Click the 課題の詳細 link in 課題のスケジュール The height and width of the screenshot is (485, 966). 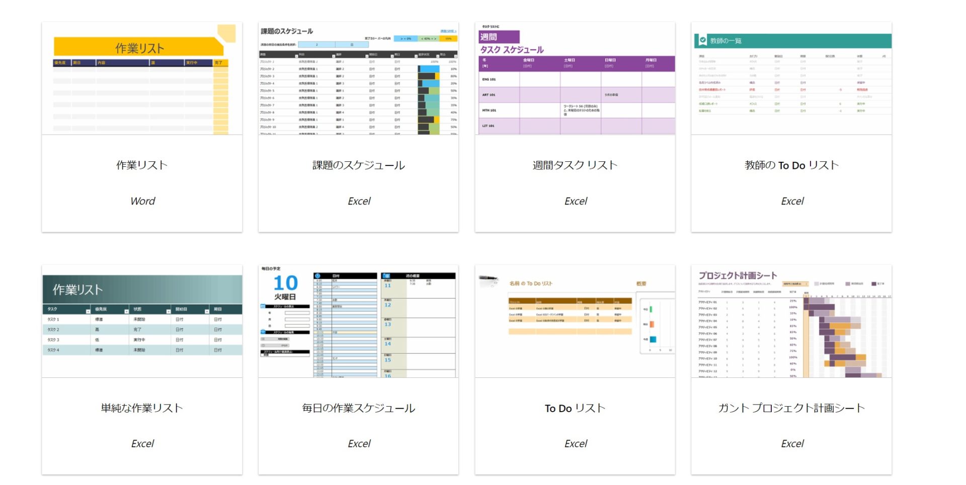(447, 31)
